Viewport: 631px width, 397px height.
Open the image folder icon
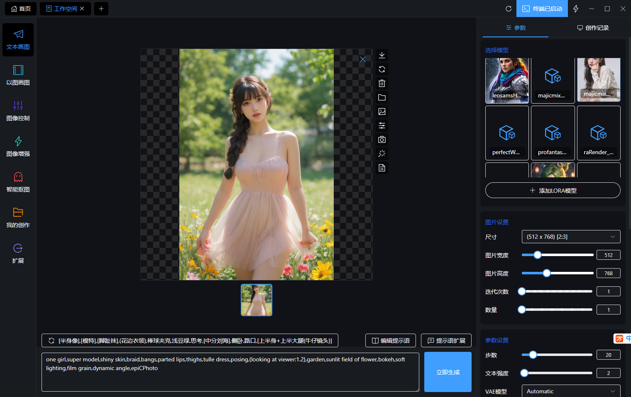tap(382, 97)
